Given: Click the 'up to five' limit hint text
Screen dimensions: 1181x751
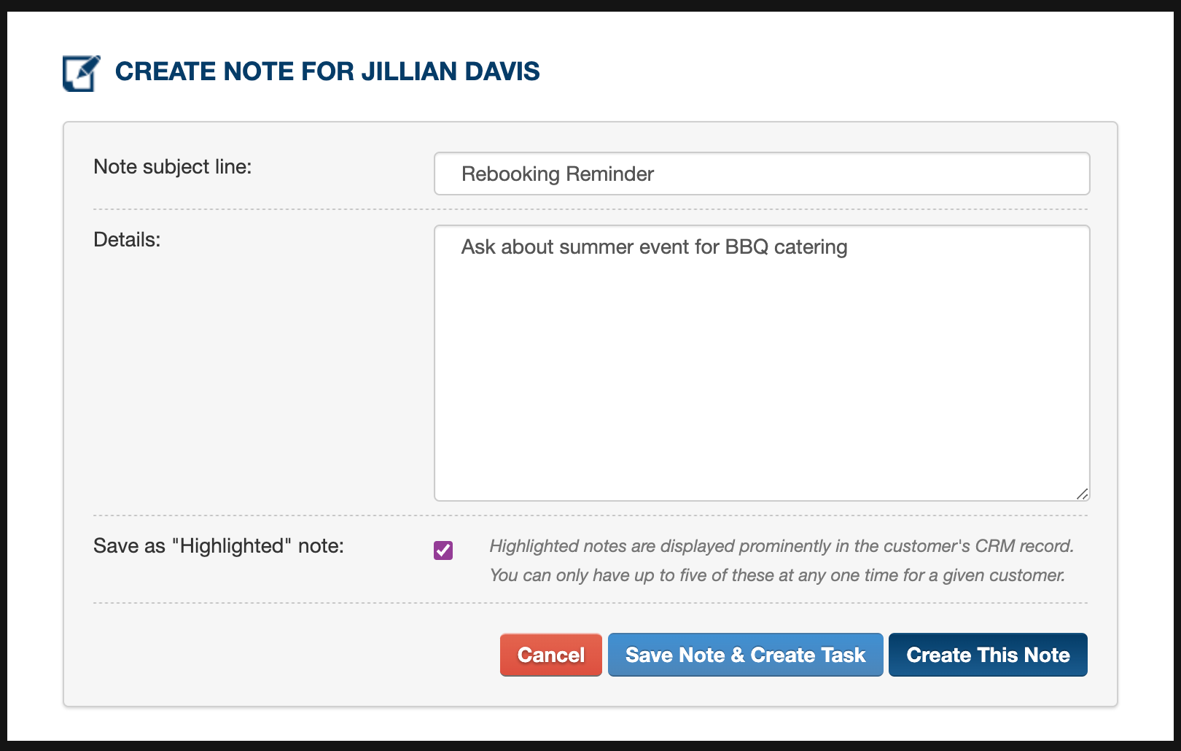Looking at the screenshot, I should (x=777, y=575).
